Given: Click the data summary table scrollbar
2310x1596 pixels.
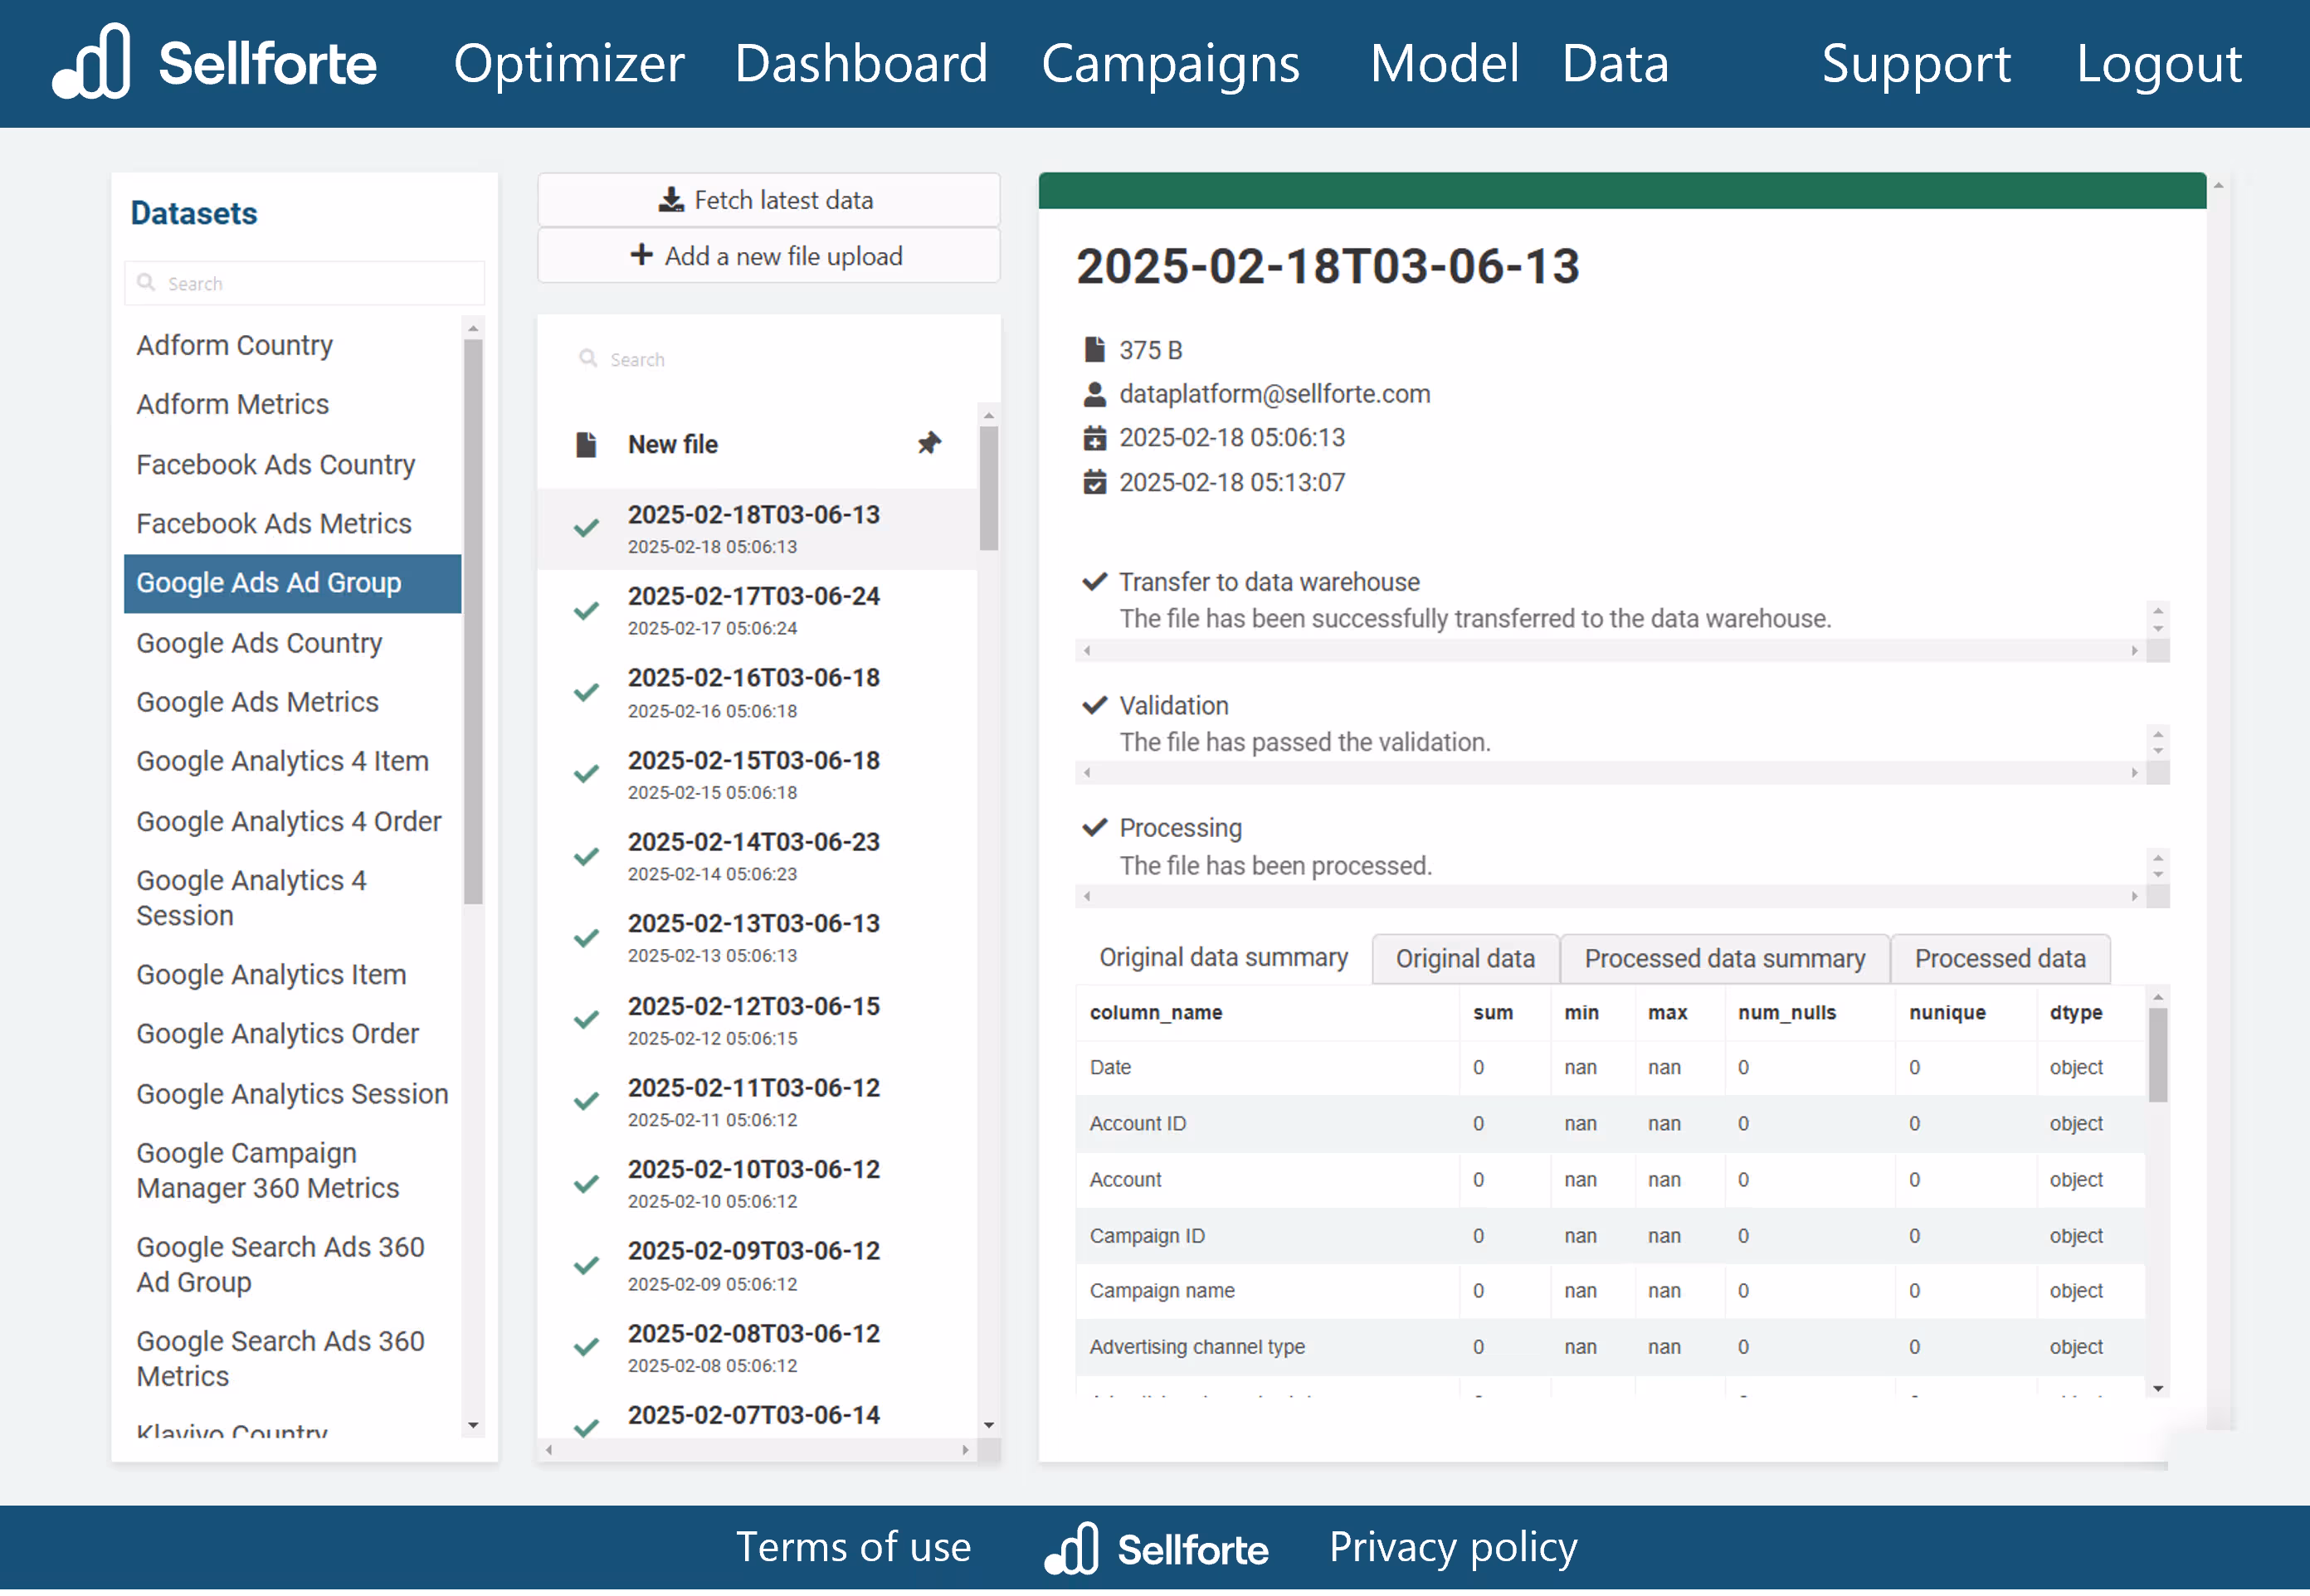Looking at the screenshot, I should [2158, 1055].
